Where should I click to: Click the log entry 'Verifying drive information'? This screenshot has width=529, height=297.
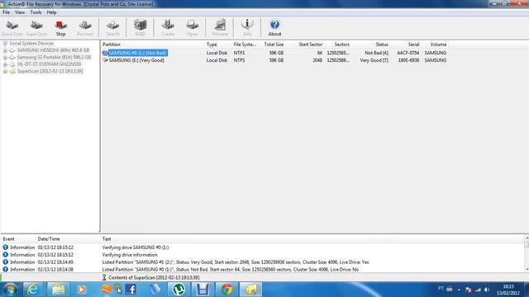[130, 255]
